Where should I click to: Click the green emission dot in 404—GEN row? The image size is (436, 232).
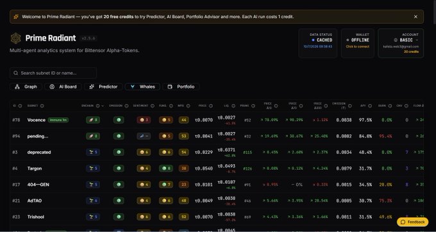[119, 185]
